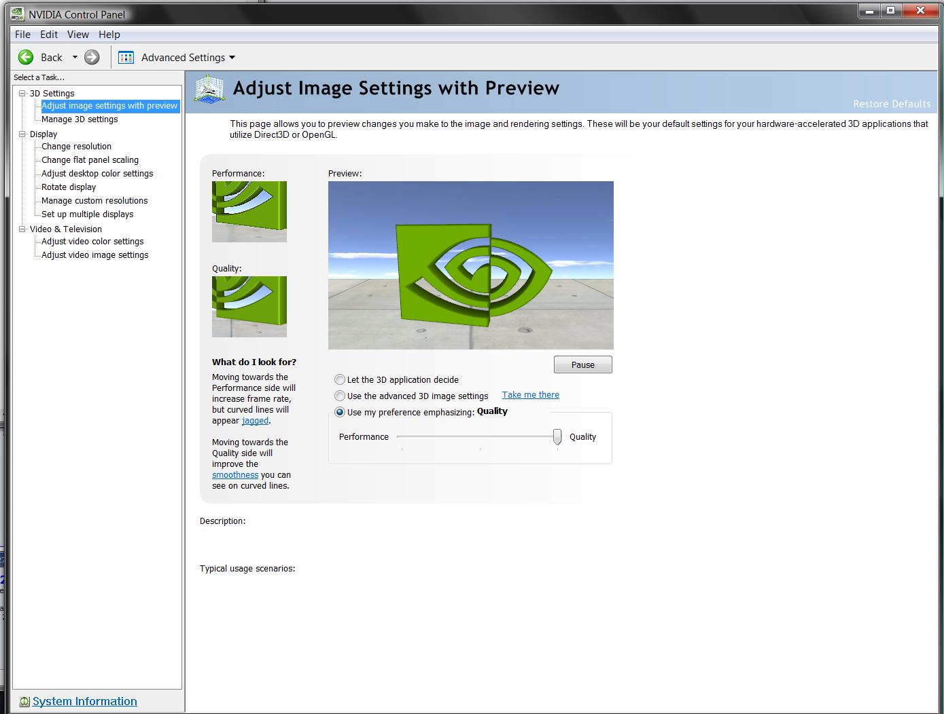Open the File menu
944x714 pixels.
22,34
